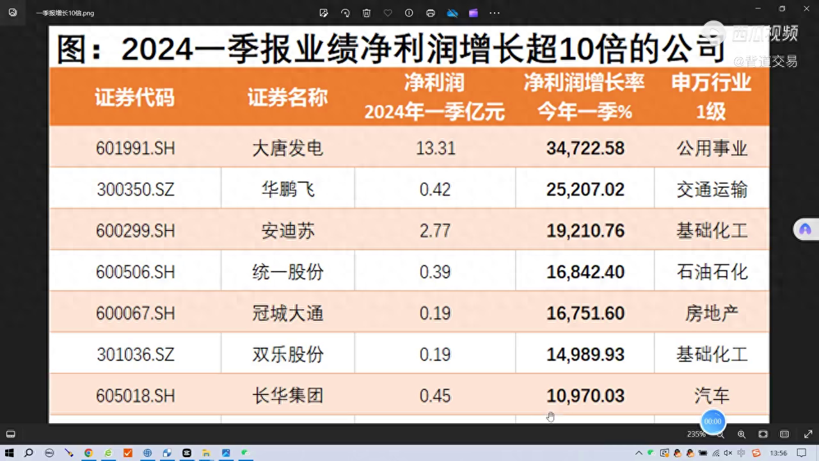819x461 pixels.
Task: Click the edit image icon in toolbar
Action: pos(324,13)
